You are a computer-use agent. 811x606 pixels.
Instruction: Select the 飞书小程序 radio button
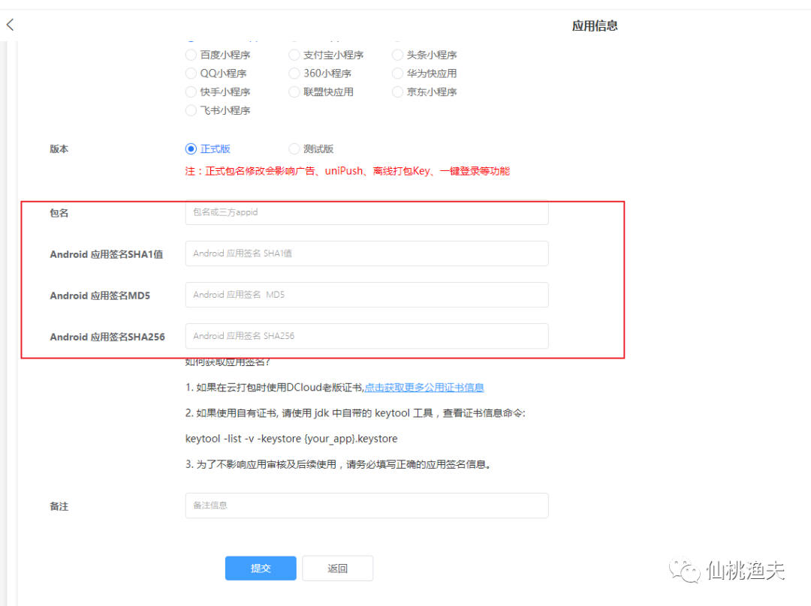click(191, 110)
